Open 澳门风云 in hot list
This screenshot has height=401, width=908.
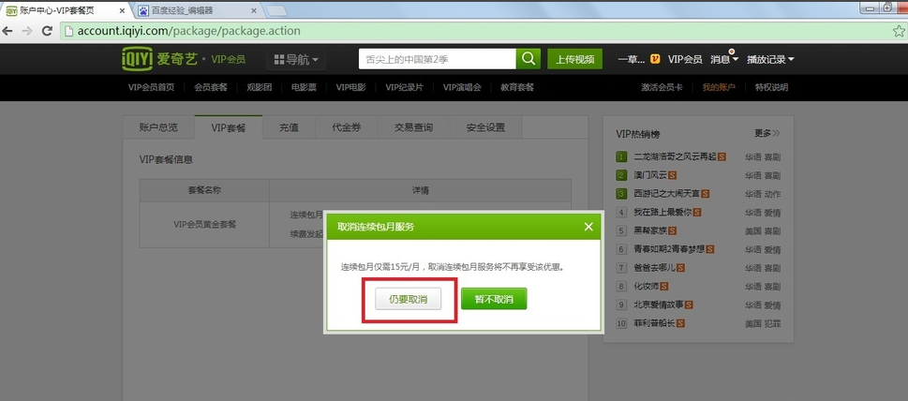tap(650, 175)
